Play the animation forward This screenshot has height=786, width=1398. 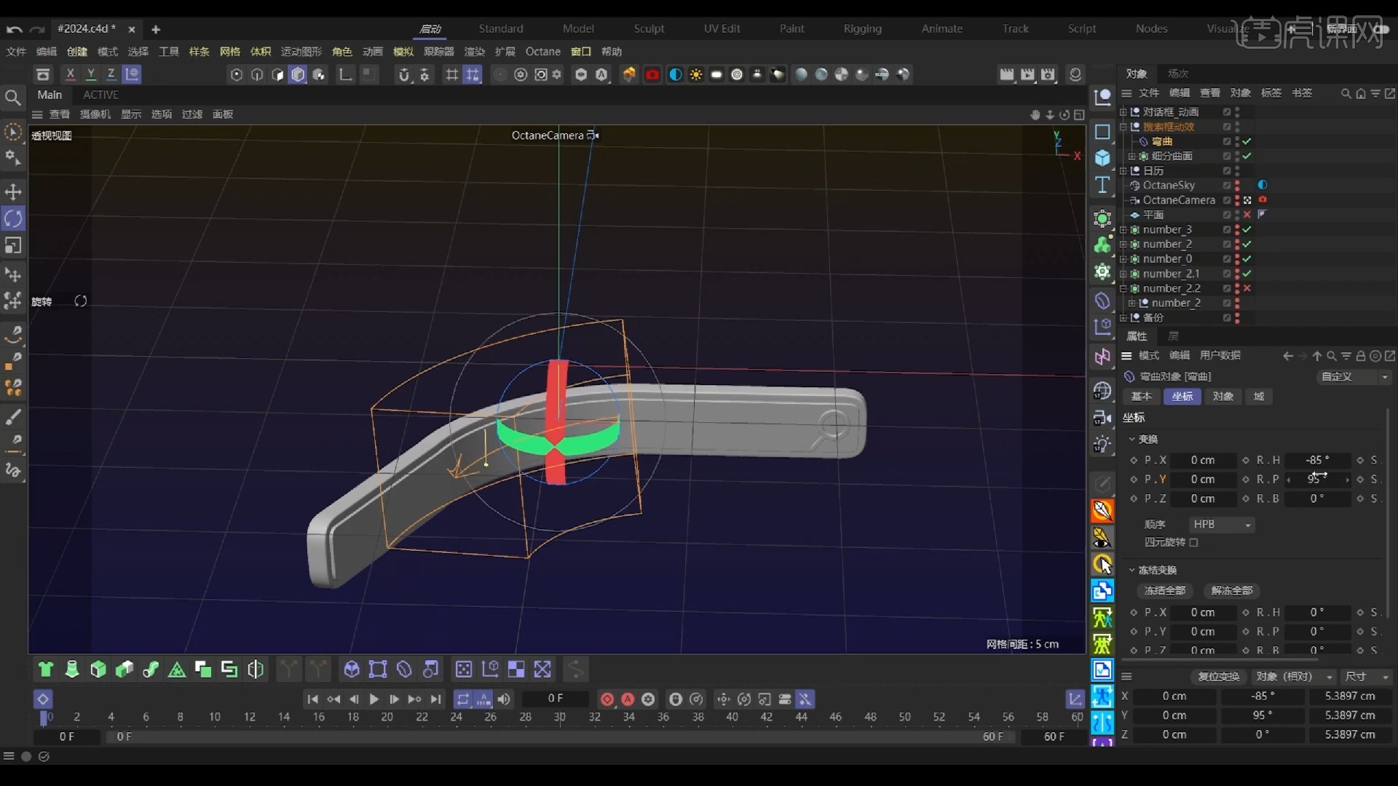point(374,699)
